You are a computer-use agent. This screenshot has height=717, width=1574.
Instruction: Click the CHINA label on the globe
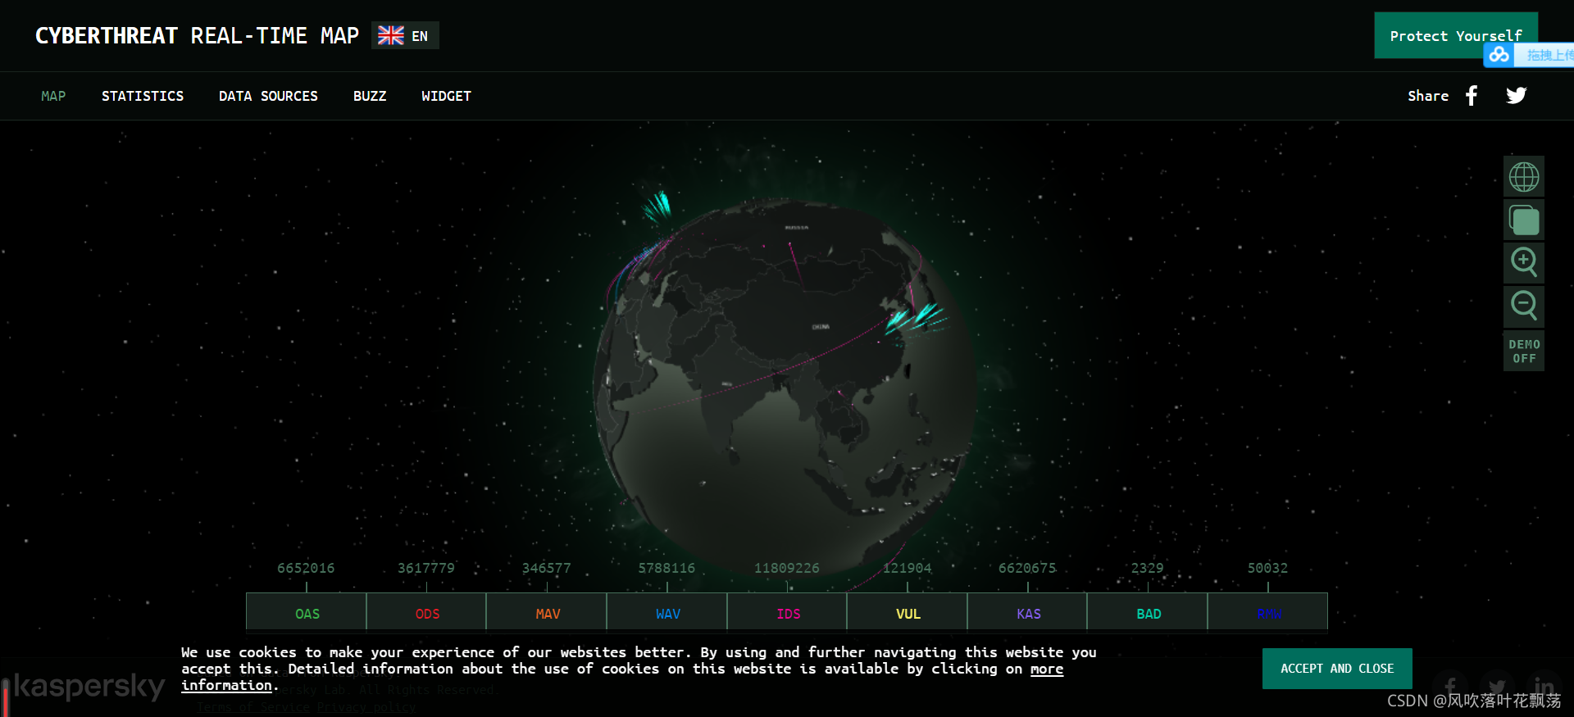click(x=821, y=327)
